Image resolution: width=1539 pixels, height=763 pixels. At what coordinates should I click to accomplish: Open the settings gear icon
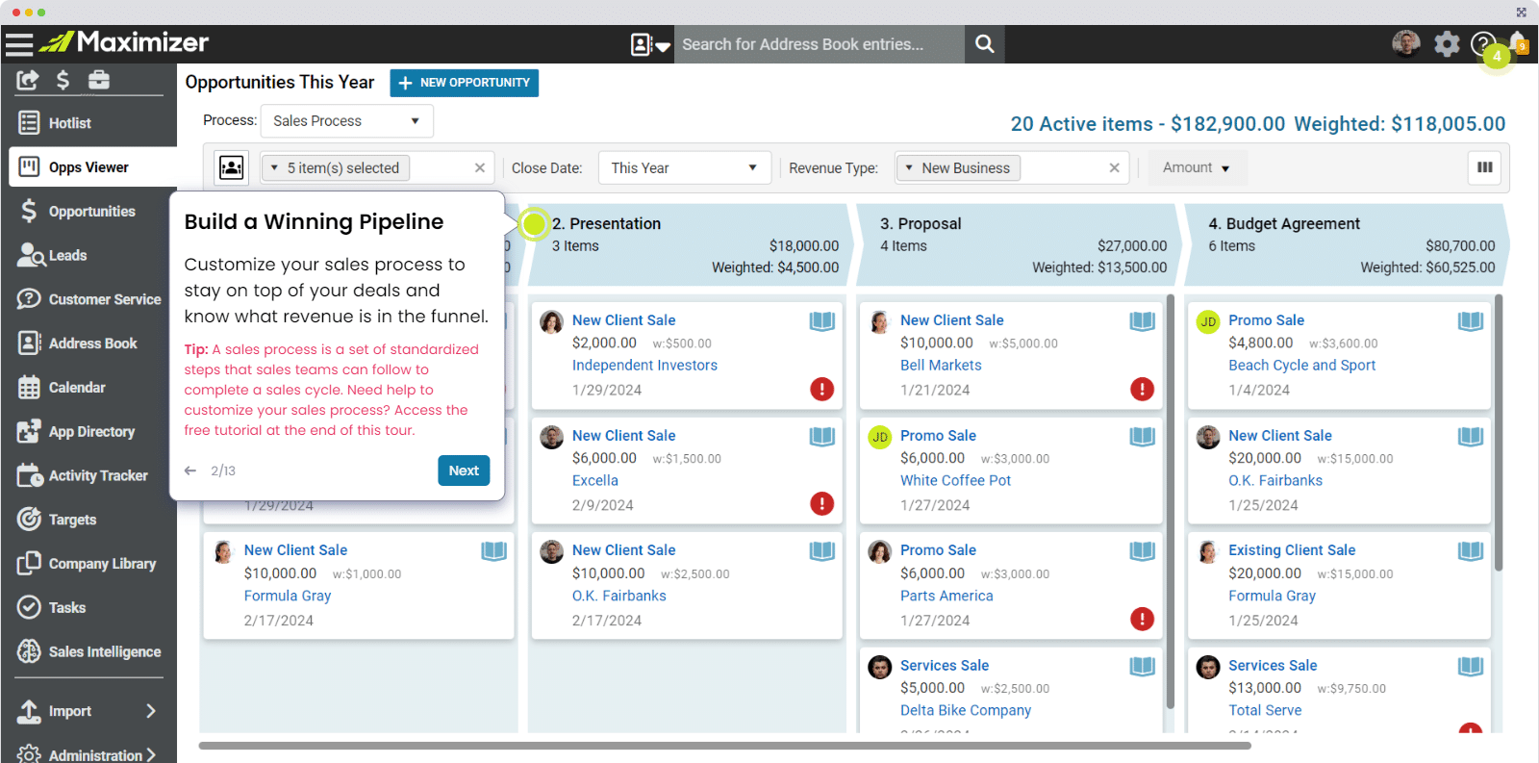1447,43
